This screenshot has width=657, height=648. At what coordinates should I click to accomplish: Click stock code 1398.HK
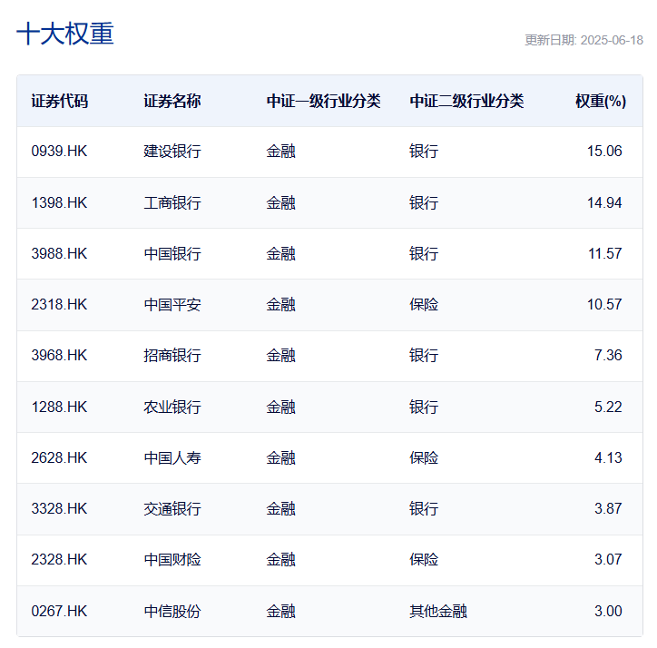click(59, 203)
